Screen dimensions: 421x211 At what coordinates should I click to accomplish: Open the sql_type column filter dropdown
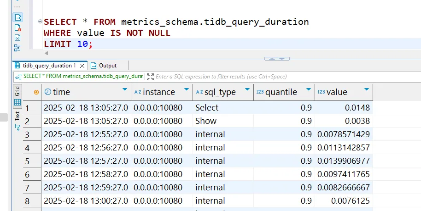click(247, 89)
